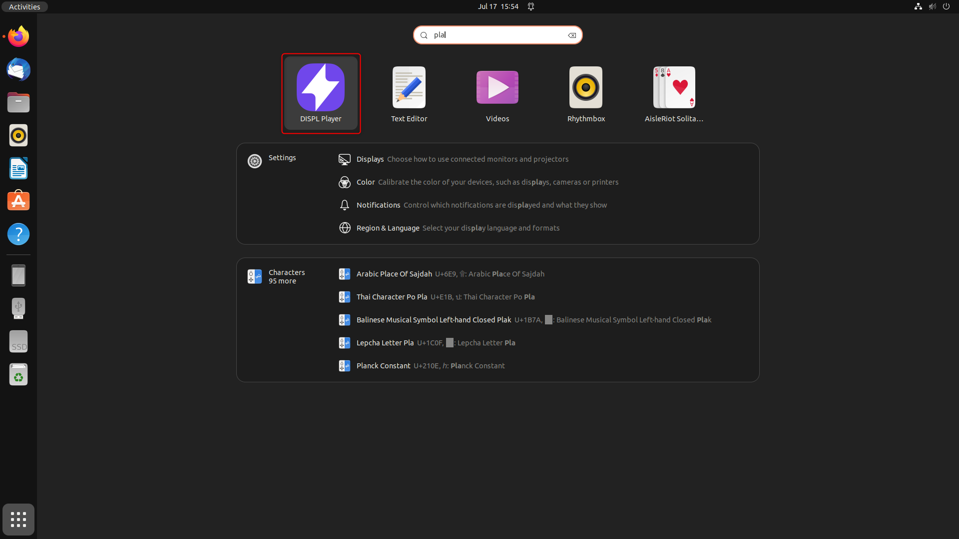Open the Trash in the dock
Image resolution: width=959 pixels, height=539 pixels.
(x=18, y=374)
